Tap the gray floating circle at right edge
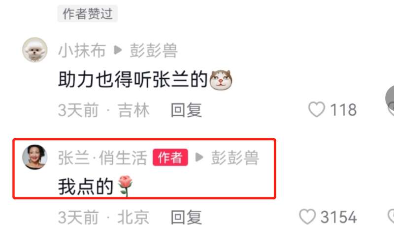 click(390, 98)
